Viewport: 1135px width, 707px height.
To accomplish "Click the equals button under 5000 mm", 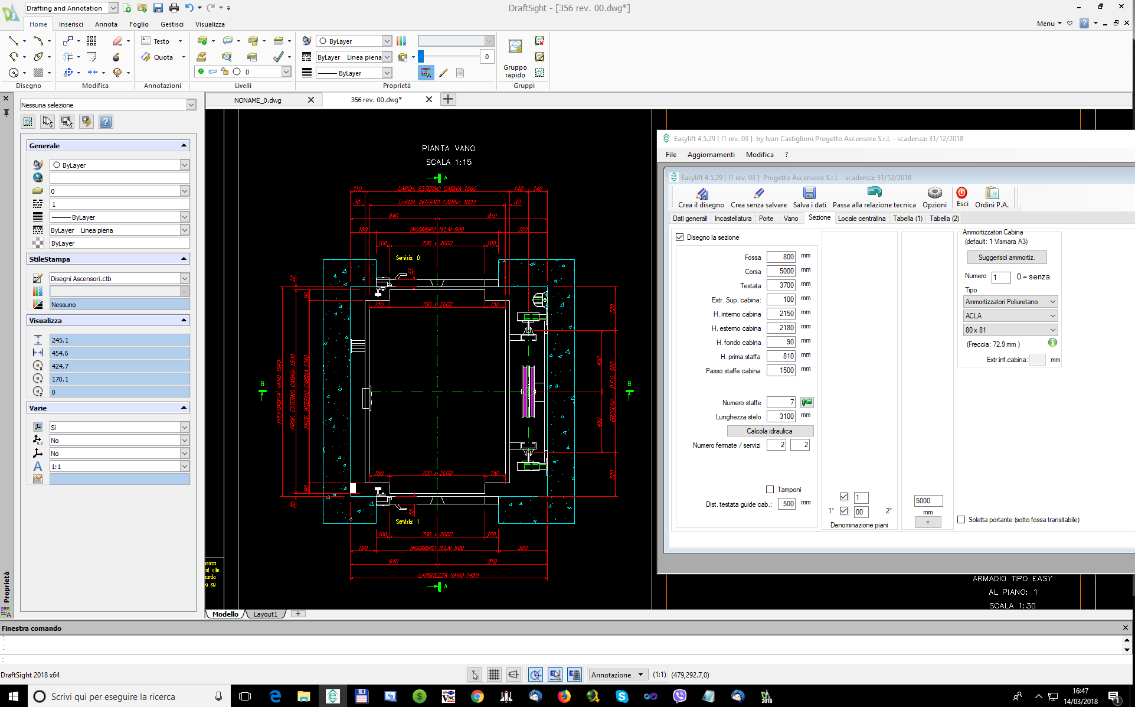I will 928,522.
